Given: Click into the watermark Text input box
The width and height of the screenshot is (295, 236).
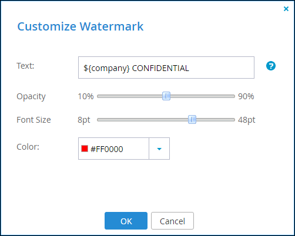Looking at the screenshot, I should click(x=166, y=68).
